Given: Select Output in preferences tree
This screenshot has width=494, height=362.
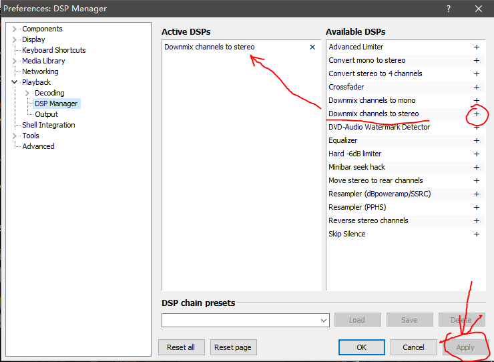Looking at the screenshot, I should coord(46,114).
